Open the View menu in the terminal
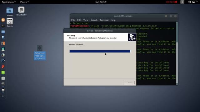The image size is (200, 112). pos(86,20)
